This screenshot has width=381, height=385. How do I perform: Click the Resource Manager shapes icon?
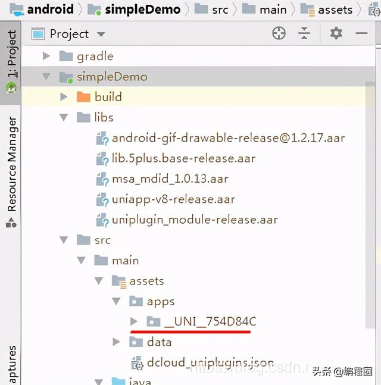tap(11, 222)
